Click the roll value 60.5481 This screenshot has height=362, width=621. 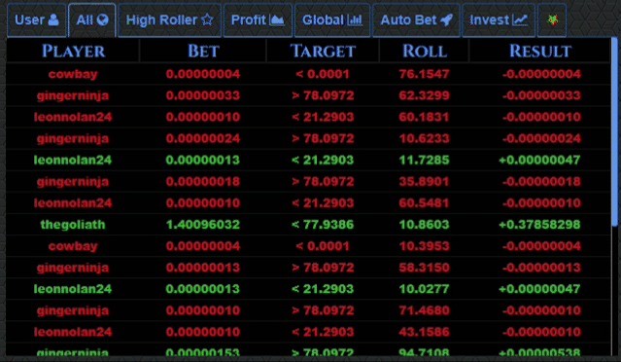pos(424,203)
